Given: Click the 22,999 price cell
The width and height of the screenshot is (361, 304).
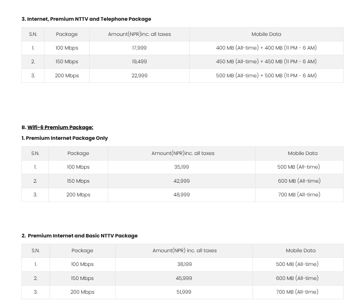Looking at the screenshot, I should point(139,75).
